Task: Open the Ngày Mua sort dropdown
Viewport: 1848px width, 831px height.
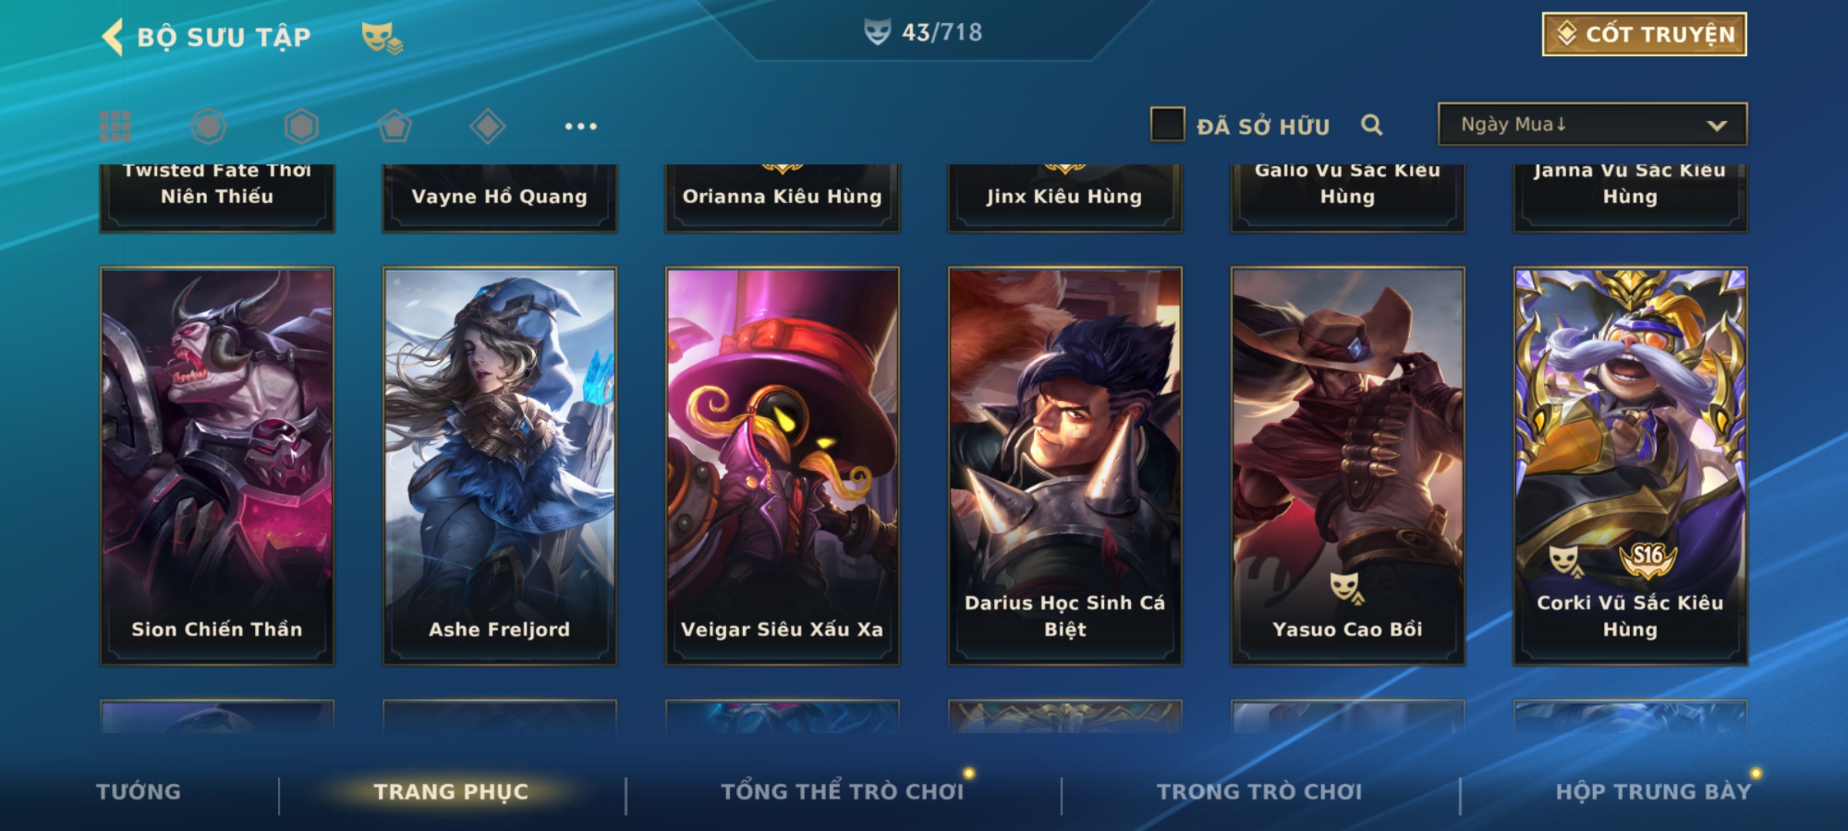Action: tap(1592, 124)
